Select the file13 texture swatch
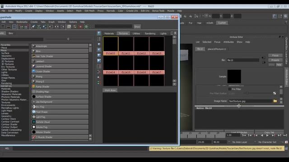 point(157,46)
